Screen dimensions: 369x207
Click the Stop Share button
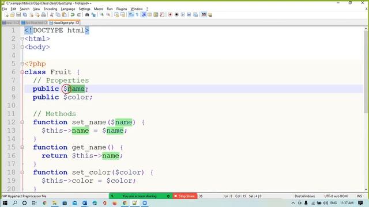(184, 196)
